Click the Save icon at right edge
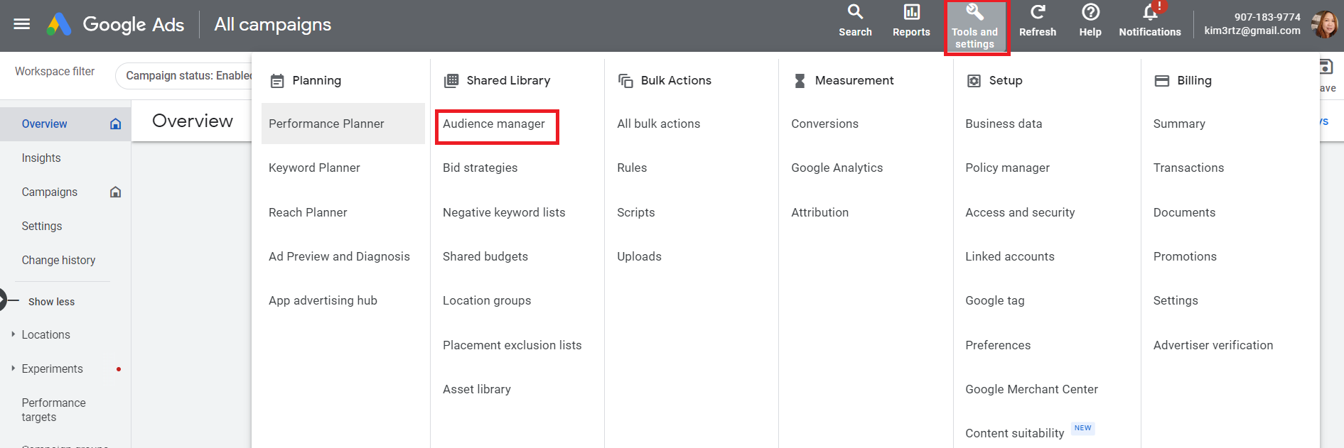This screenshot has height=448, width=1344. click(1326, 67)
